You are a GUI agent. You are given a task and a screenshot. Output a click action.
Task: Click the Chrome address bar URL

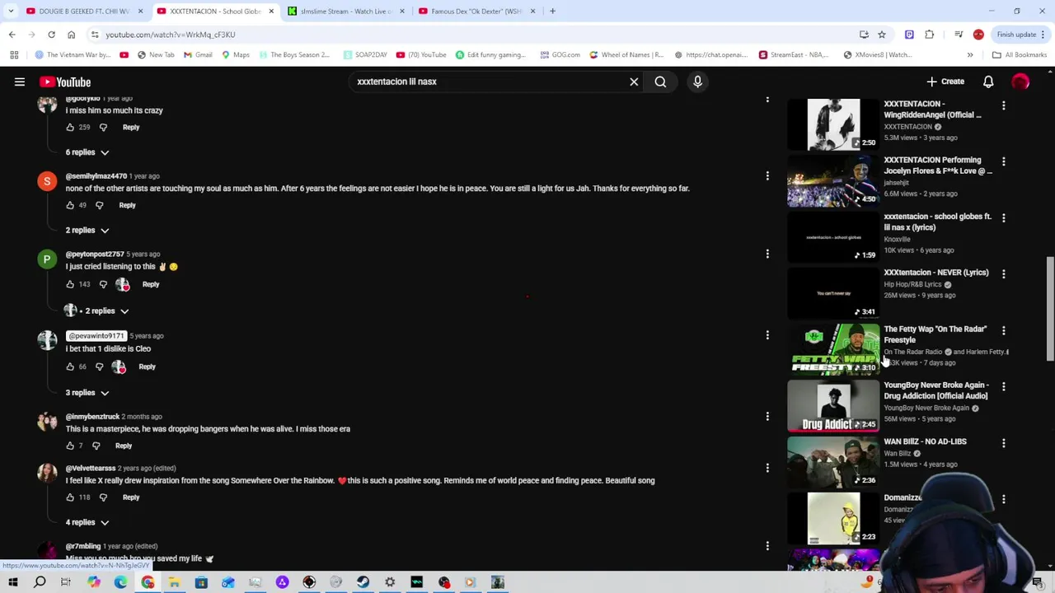[171, 35]
